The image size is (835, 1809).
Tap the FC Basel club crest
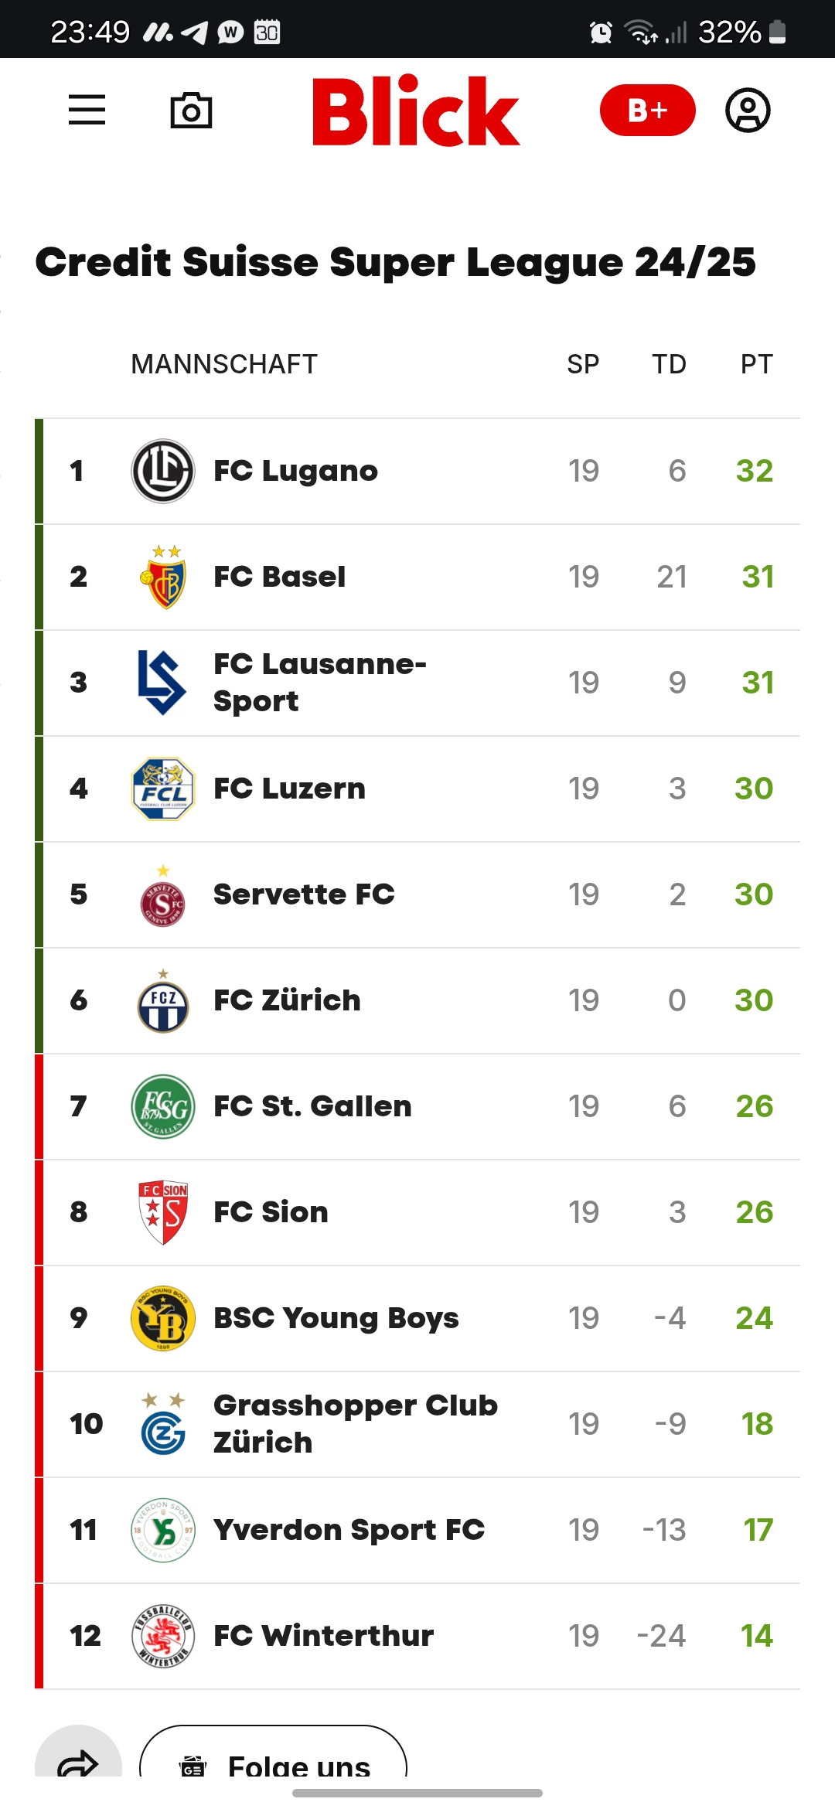click(x=163, y=577)
